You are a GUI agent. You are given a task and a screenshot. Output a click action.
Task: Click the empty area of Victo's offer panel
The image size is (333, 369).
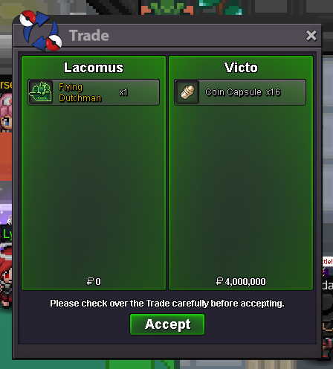[241, 188]
